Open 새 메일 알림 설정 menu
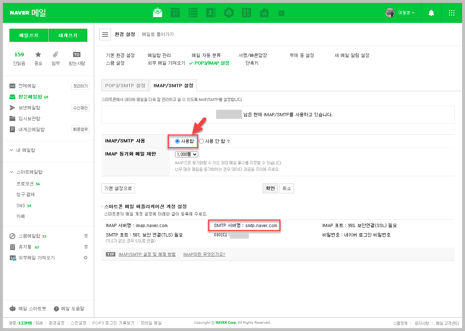This screenshot has height=331, width=465. [x=352, y=55]
